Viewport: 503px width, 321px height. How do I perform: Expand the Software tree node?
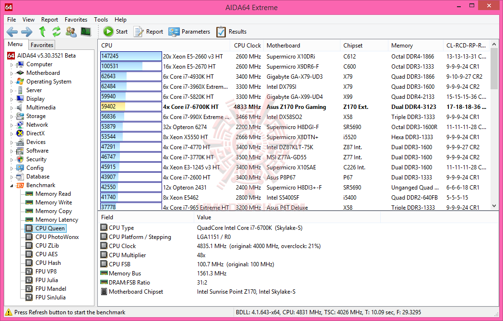(x=12, y=151)
